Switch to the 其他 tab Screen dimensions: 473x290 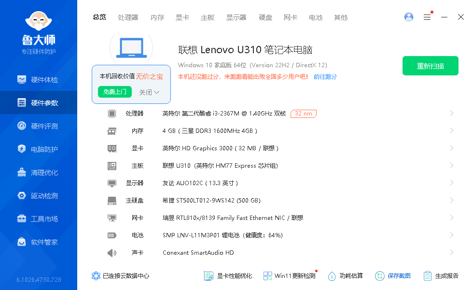(x=341, y=17)
